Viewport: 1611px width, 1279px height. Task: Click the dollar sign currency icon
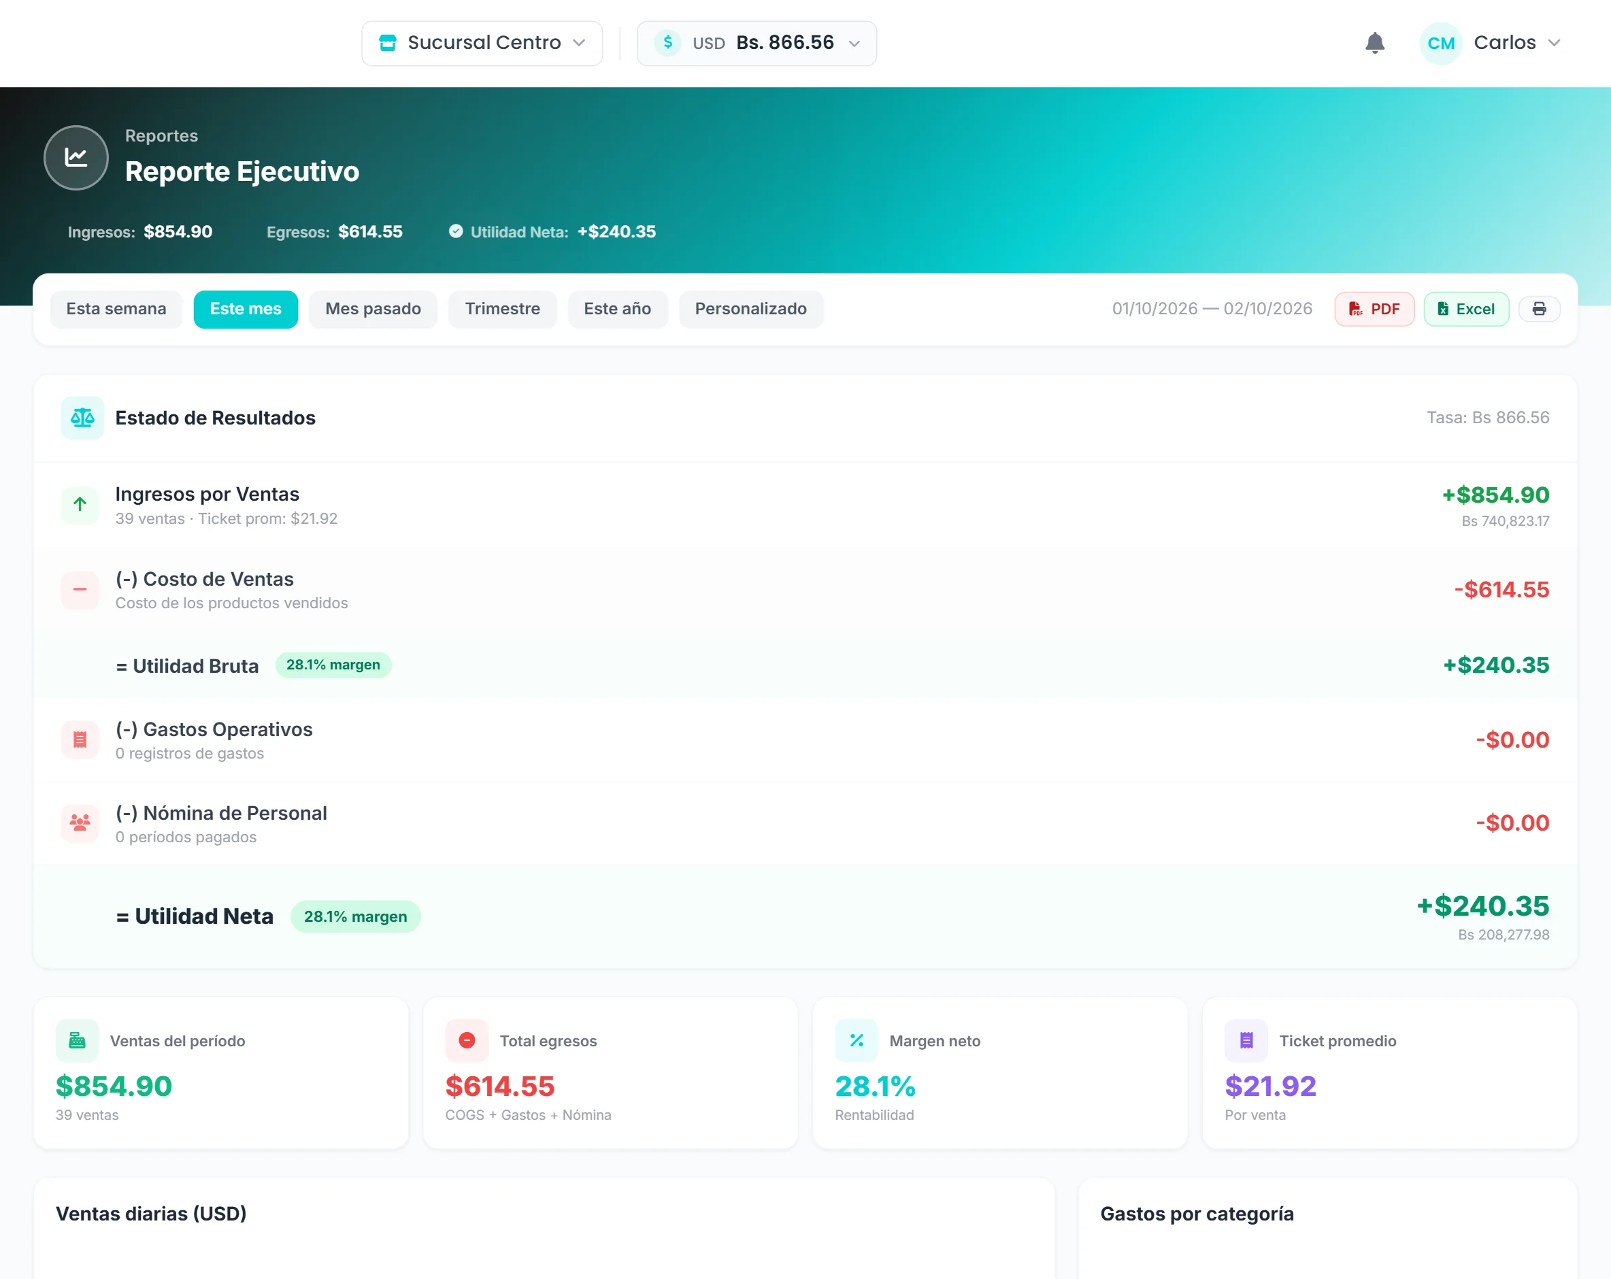click(668, 43)
